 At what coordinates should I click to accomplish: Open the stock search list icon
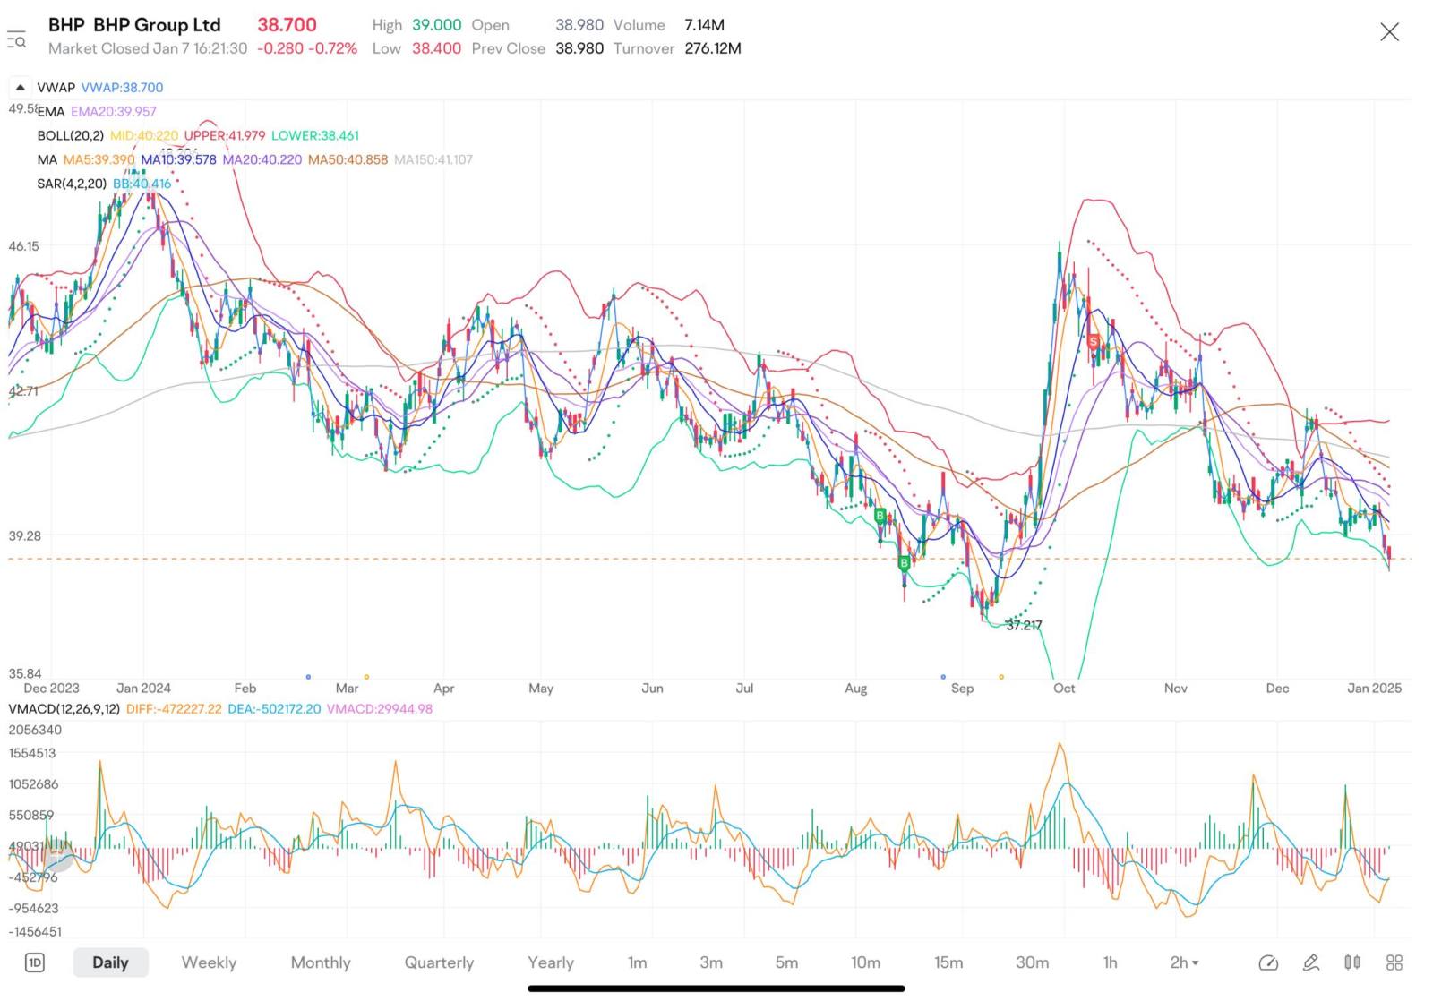pyautogui.click(x=16, y=39)
